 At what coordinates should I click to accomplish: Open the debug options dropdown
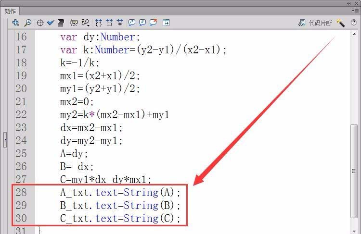click(x=86, y=23)
